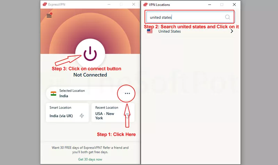This screenshot has height=165, width=278.
Task: Open the ExpressVPN hamburger menu
Action: pos(49,16)
